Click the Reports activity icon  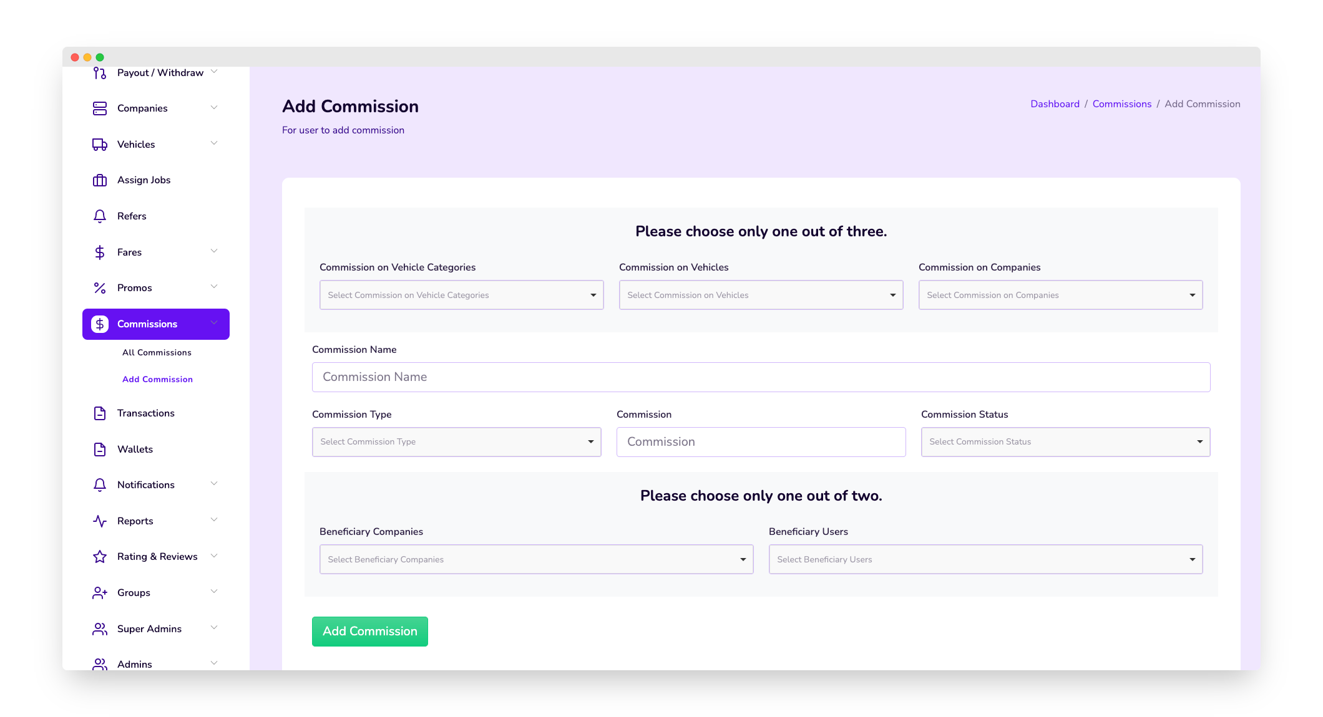100,521
